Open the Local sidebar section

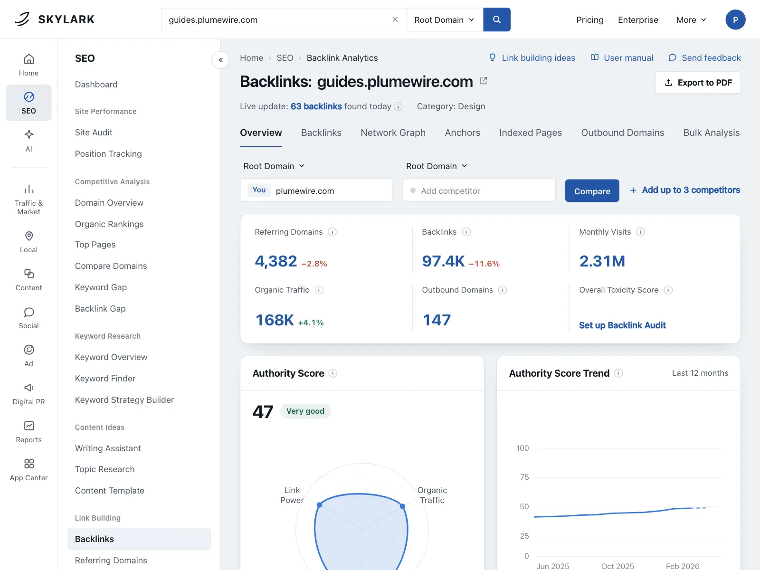click(29, 242)
